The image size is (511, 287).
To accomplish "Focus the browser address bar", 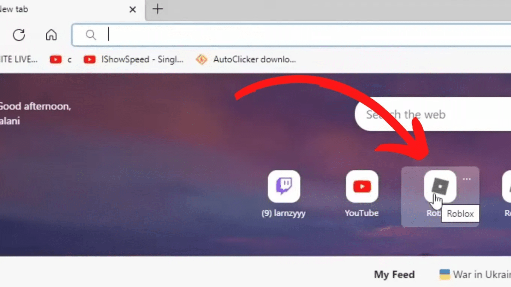I will [x=291, y=35].
